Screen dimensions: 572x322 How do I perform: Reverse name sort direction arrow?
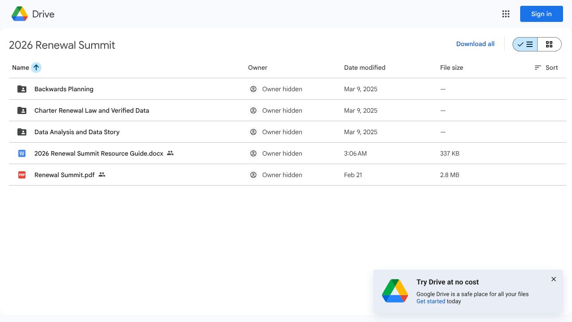[x=36, y=68]
